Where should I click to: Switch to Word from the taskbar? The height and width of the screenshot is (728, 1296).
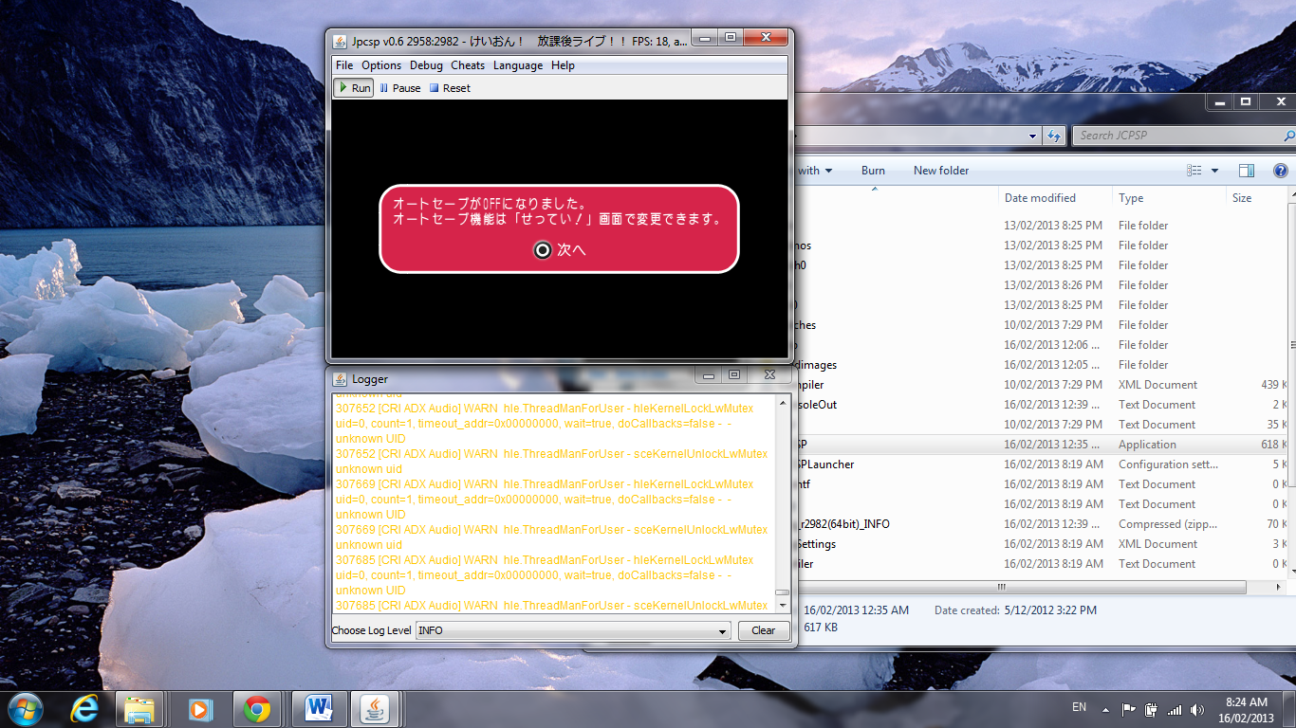click(320, 709)
